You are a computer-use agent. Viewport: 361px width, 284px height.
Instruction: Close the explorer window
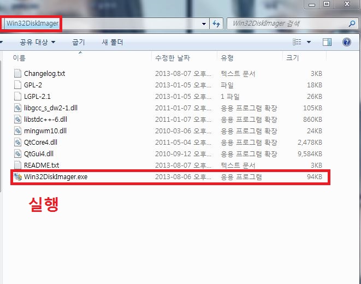(347, 4)
